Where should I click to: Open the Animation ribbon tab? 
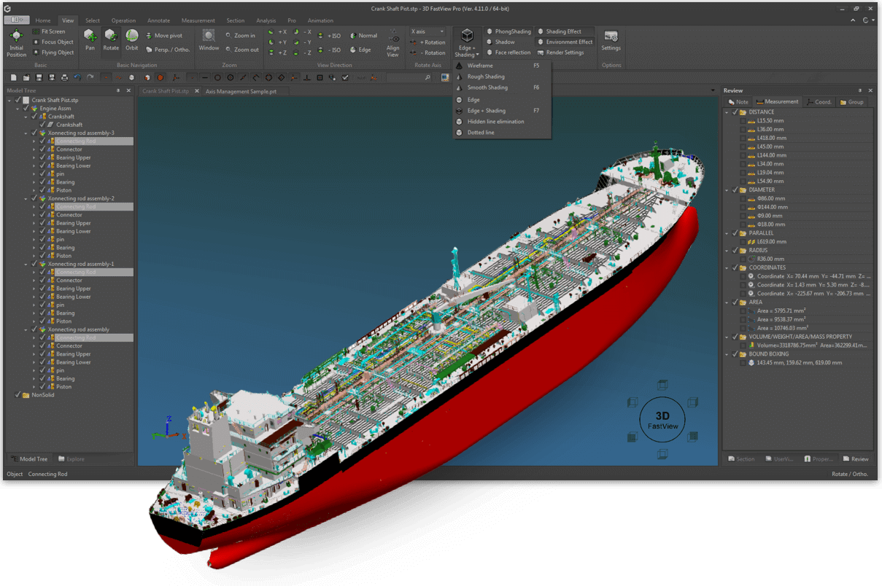[x=320, y=20]
